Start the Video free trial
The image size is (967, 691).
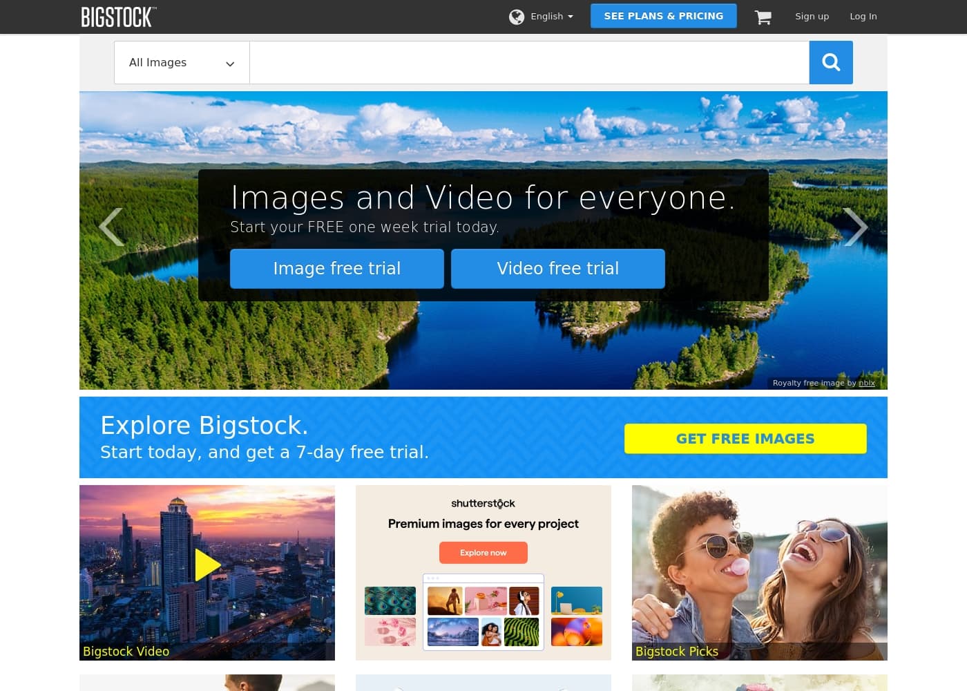[557, 268]
